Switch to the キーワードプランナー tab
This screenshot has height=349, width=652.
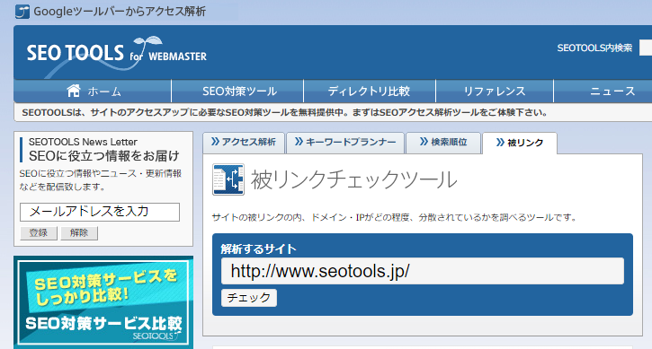tap(345, 143)
